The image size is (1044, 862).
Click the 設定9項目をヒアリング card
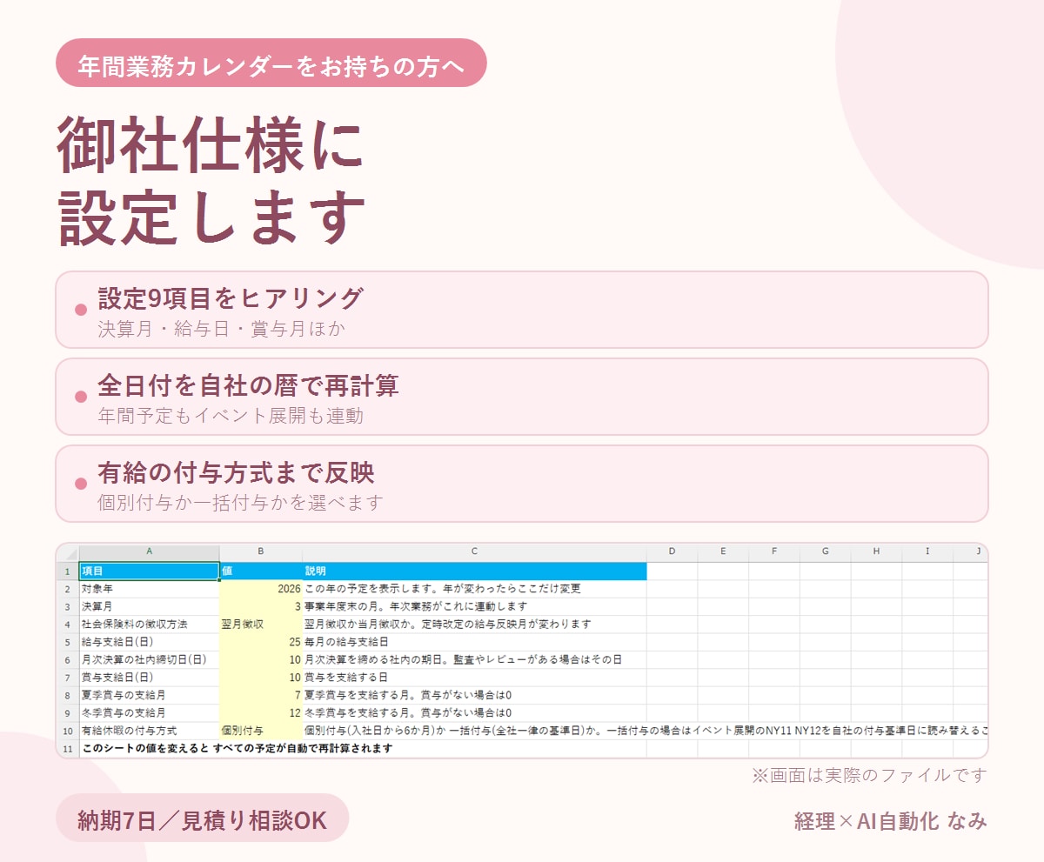[x=522, y=310]
